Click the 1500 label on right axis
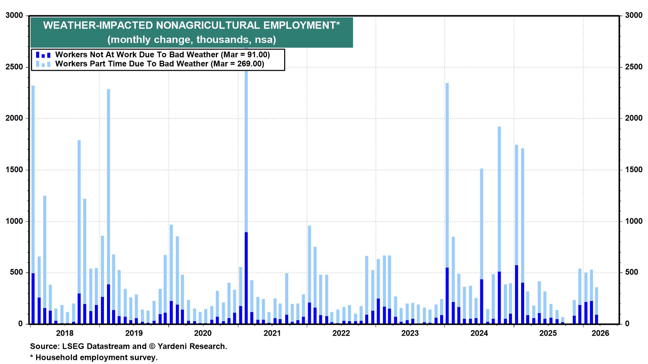 click(633, 170)
